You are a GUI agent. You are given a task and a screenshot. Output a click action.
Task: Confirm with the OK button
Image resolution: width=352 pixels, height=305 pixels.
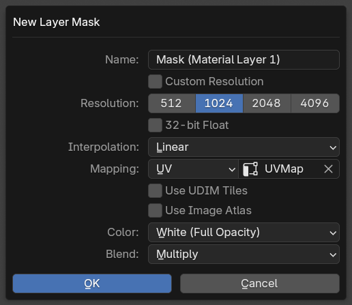[x=92, y=283]
